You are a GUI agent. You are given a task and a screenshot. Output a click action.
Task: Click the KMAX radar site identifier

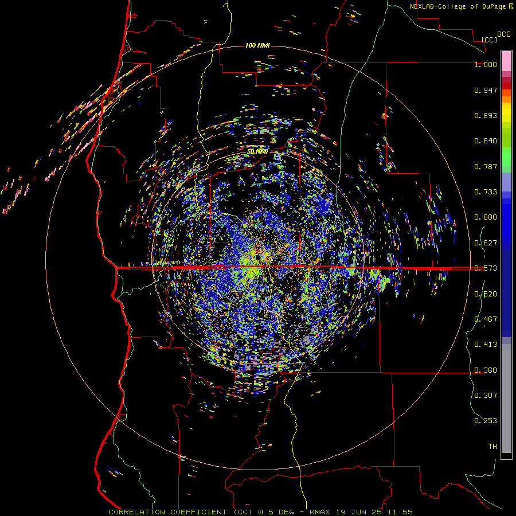pyautogui.click(x=320, y=512)
